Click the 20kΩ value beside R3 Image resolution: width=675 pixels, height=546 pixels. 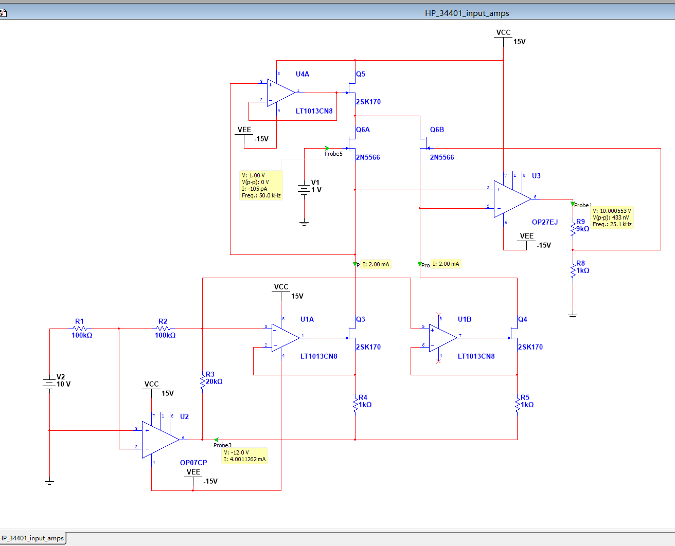click(x=215, y=381)
